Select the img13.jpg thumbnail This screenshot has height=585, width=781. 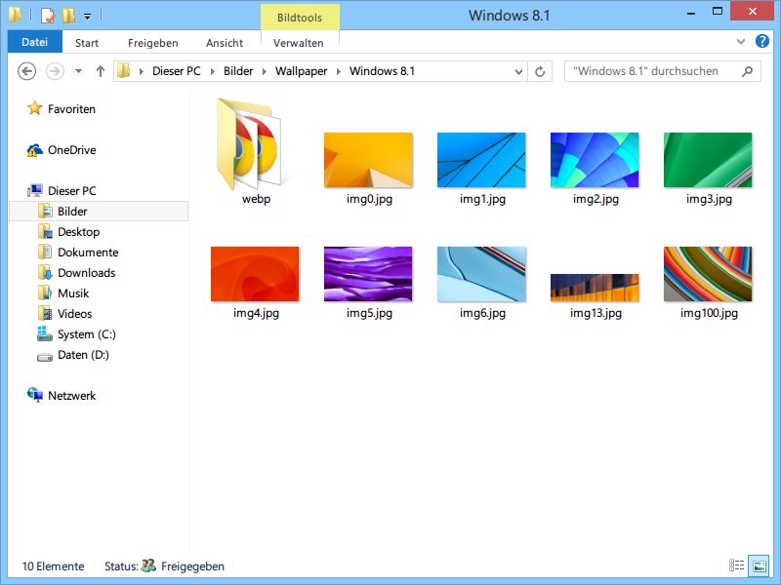tap(595, 288)
